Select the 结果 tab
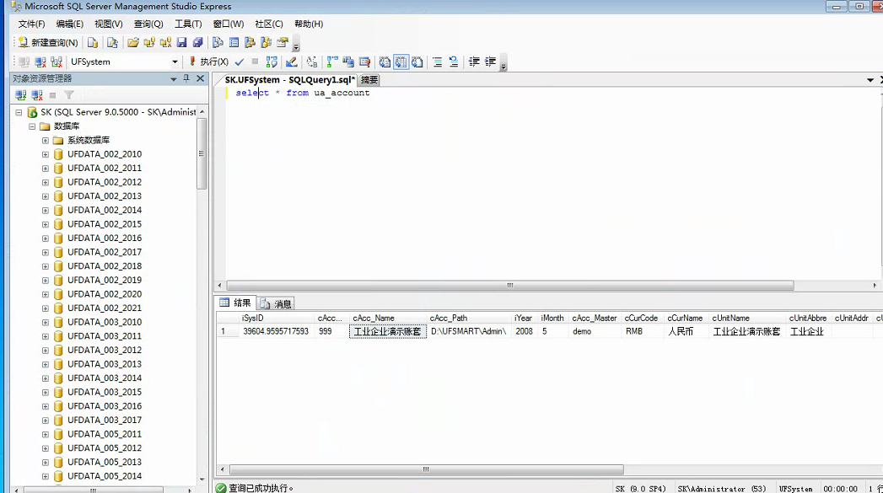Image resolution: width=883 pixels, height=493 pixels. pyautogui.click(x=236, y=303)
